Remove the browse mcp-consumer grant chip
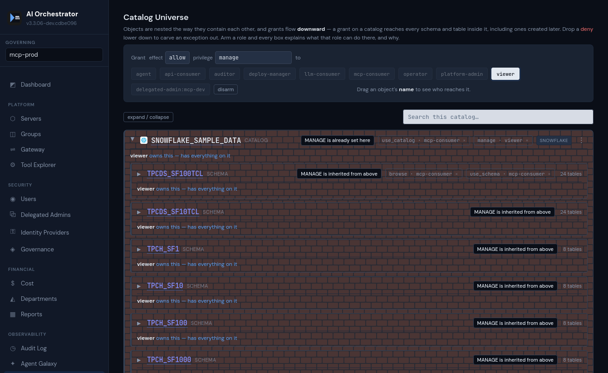The height and width of the screenshot is (373, 608). pyautogui.click(x=456, y=174)
